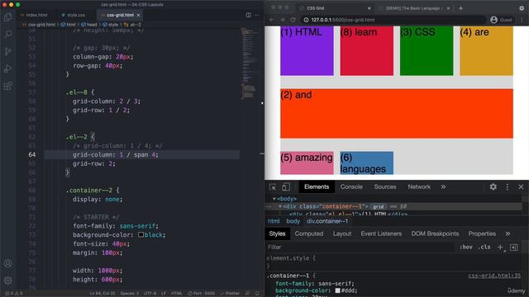Show more DevTools panels chevron

pyautogui.click(x=443, y=187)
